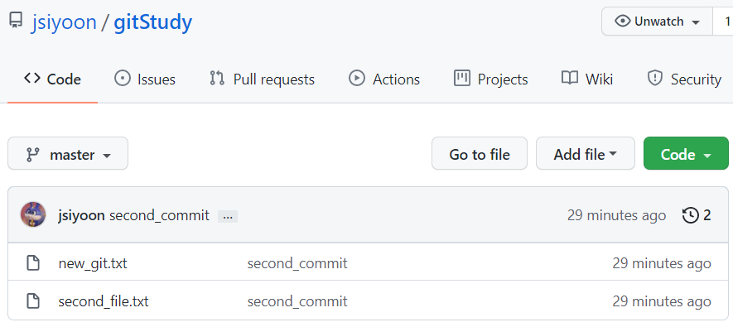Click the jsiyoon user avatar thumbnail

(x=33, y=215)
